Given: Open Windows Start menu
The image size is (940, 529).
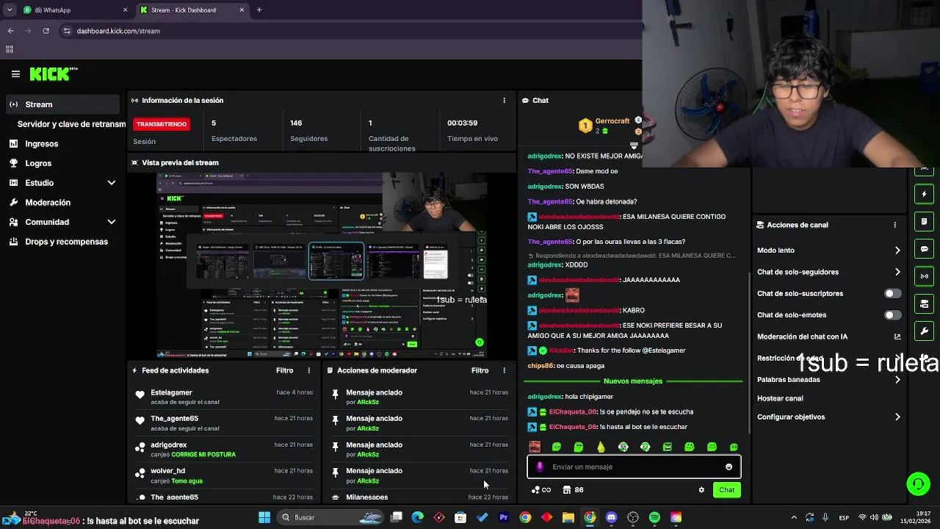Looking at the screenshot, I should point(264,517).
